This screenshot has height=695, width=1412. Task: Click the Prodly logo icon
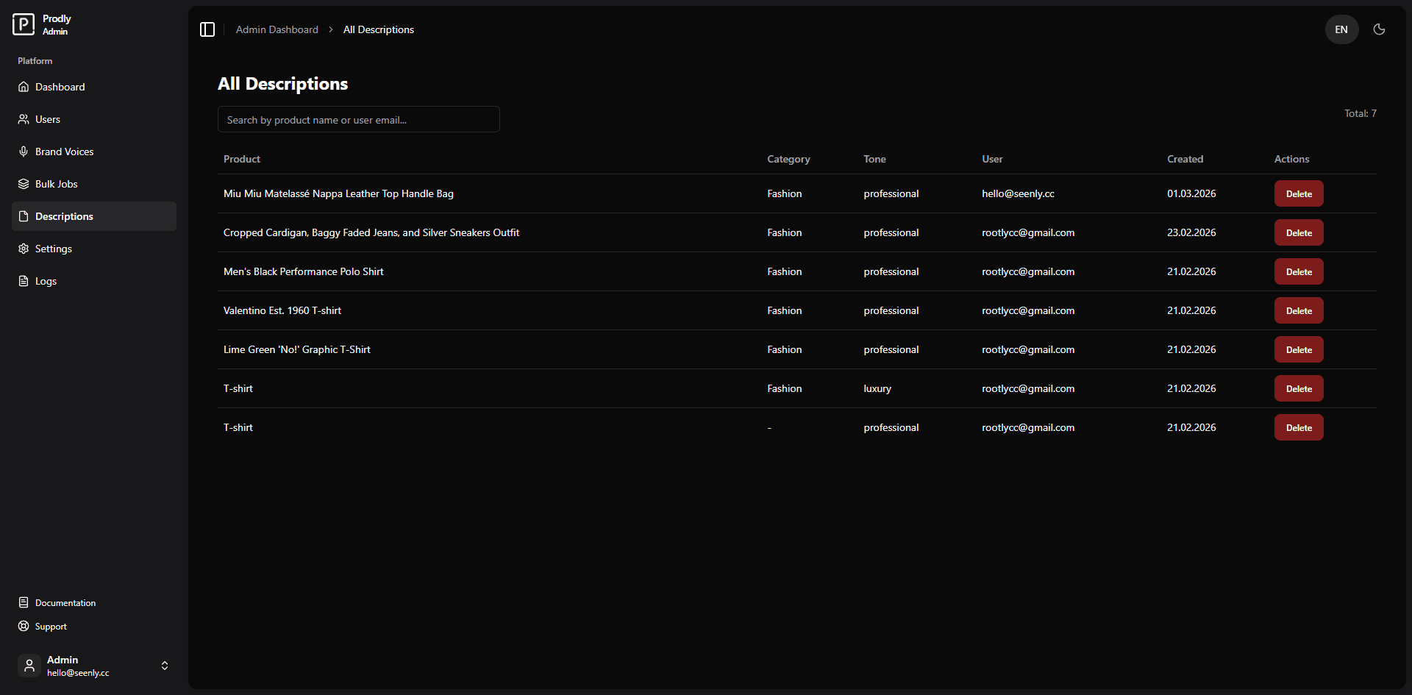[x=24, y=24]
